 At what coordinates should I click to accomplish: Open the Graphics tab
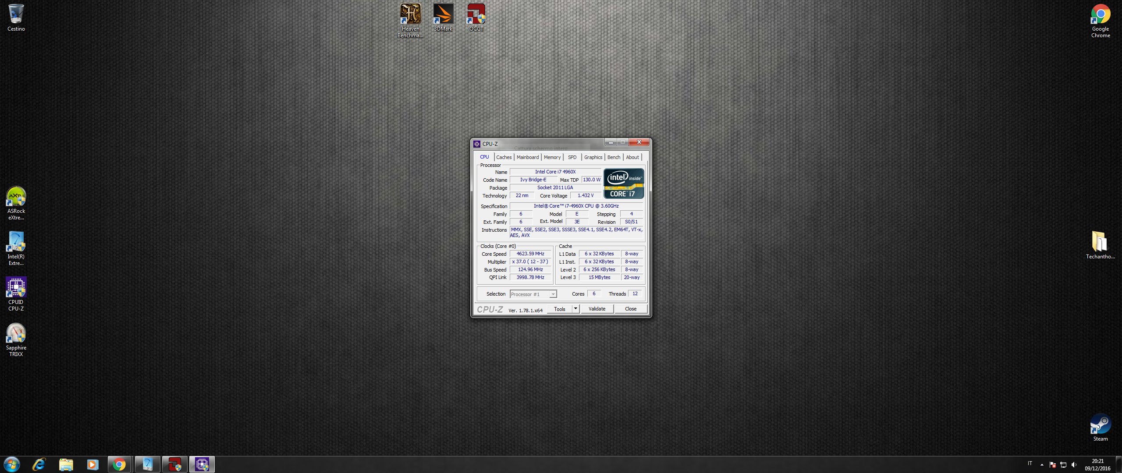593,157
